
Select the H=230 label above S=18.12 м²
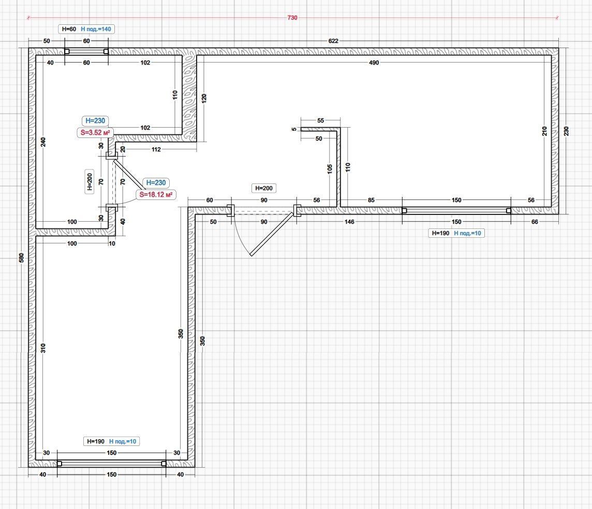pos(156,183)
